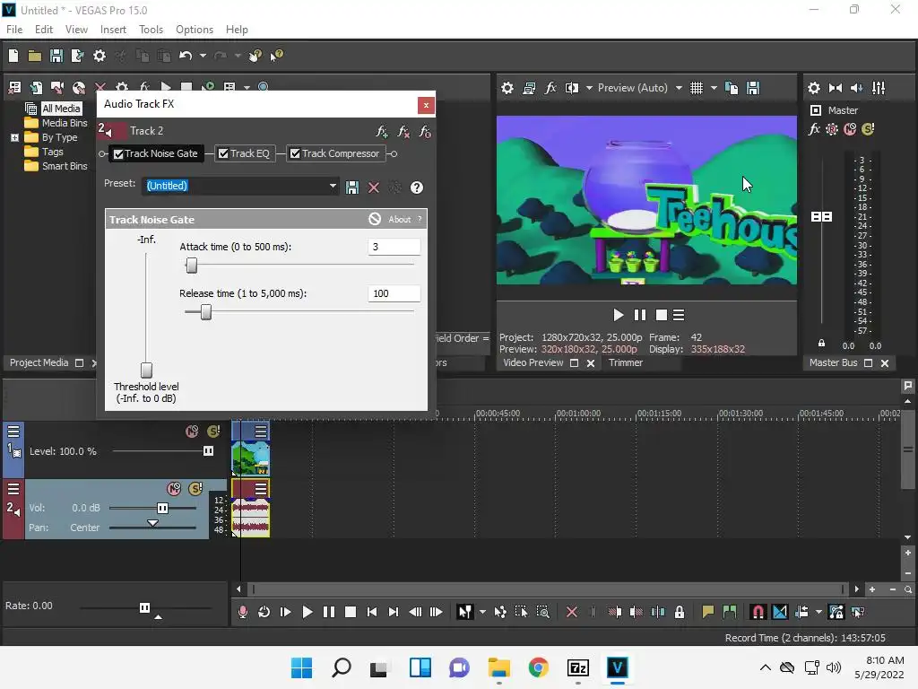Stop video in the preview window
This screenshot has width=918, height=689.
point(661,315)
